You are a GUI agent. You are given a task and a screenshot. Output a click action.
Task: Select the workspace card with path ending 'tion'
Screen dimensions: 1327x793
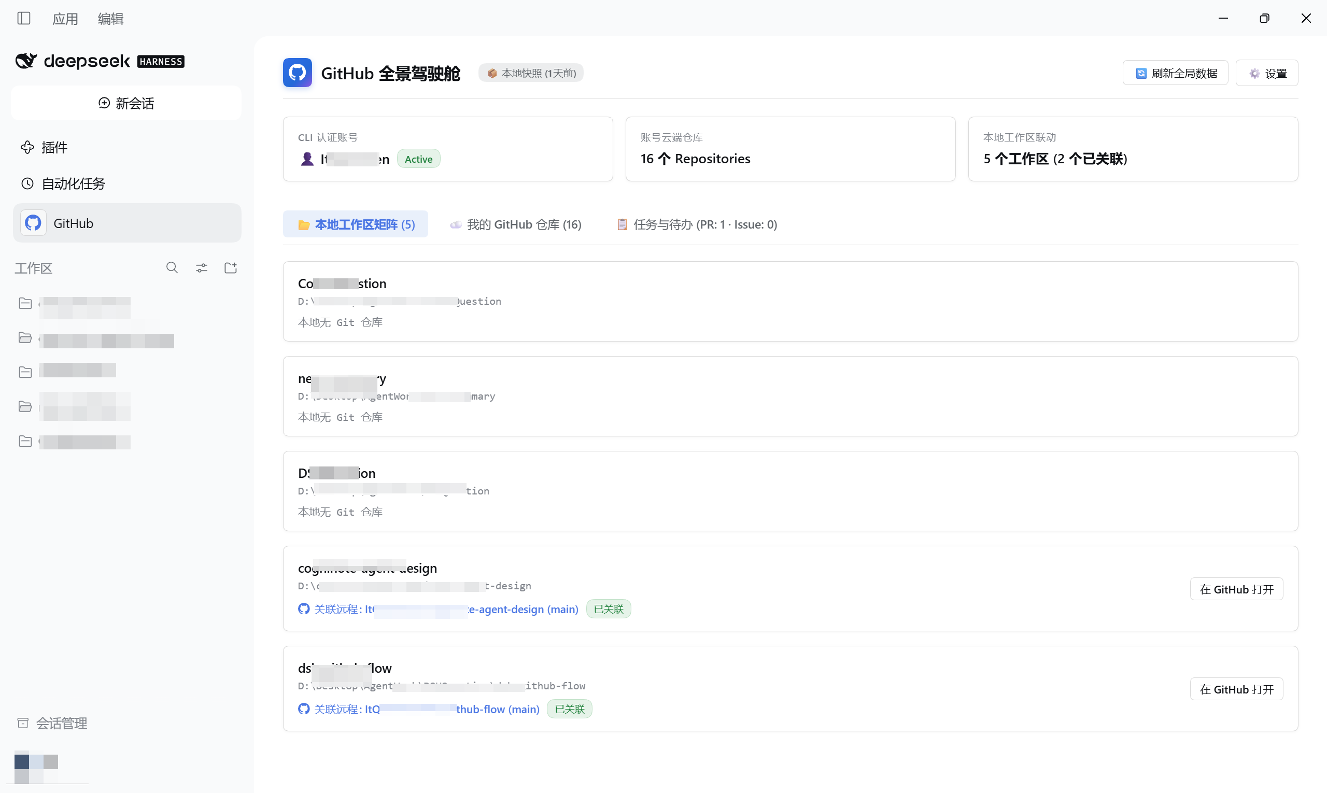coord(790,491)
